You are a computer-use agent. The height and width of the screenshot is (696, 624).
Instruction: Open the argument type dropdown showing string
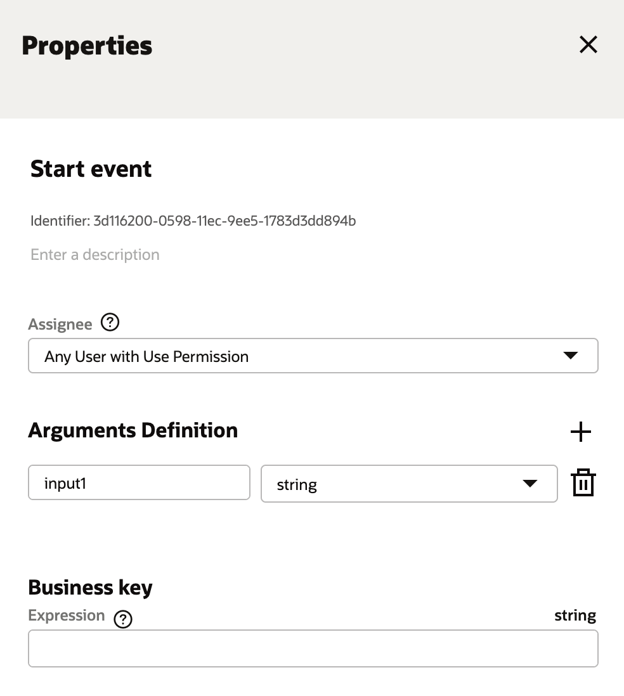(409, 484)
